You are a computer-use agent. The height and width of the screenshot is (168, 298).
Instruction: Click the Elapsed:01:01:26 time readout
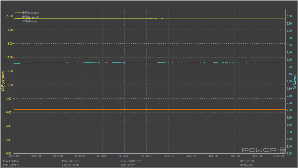click(x=131, y=161)
